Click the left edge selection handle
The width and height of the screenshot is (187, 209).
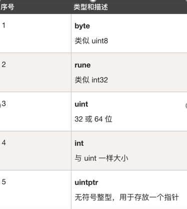click(x=0, y=106)
